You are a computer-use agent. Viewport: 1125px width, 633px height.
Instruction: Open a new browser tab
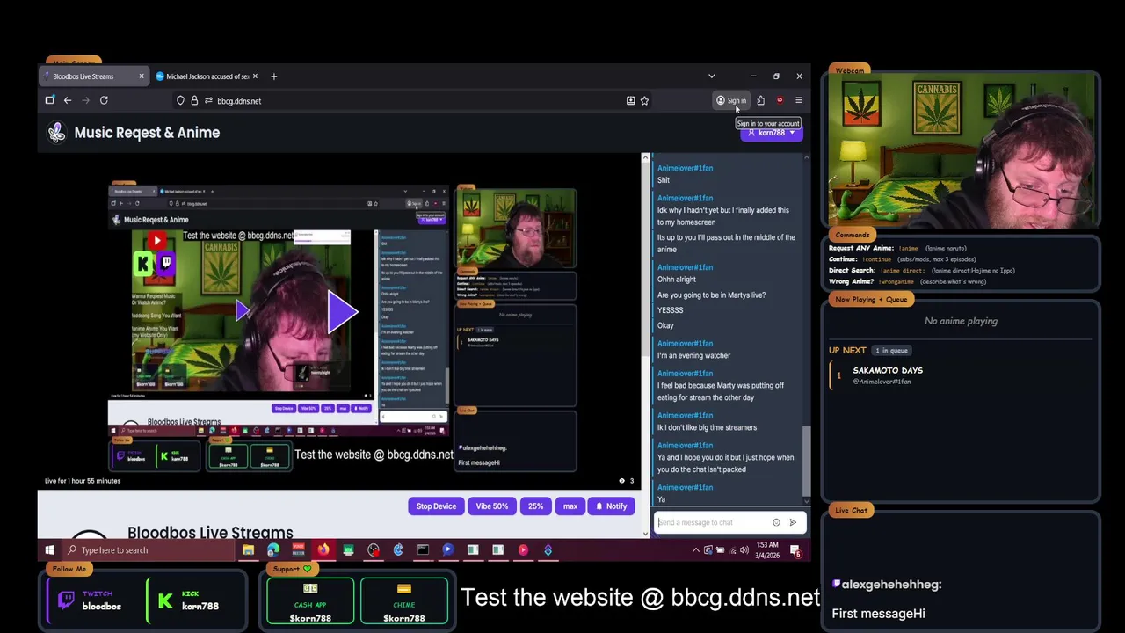point(273,76)
